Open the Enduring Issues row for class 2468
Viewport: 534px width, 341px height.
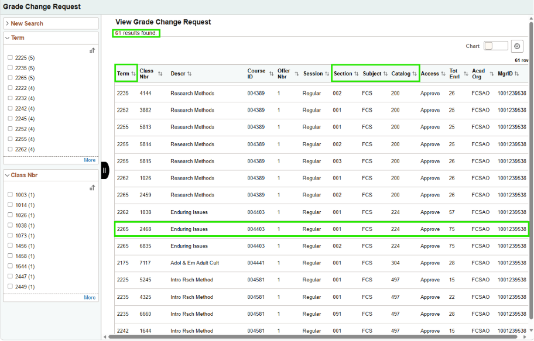click(x=321, y=229)
